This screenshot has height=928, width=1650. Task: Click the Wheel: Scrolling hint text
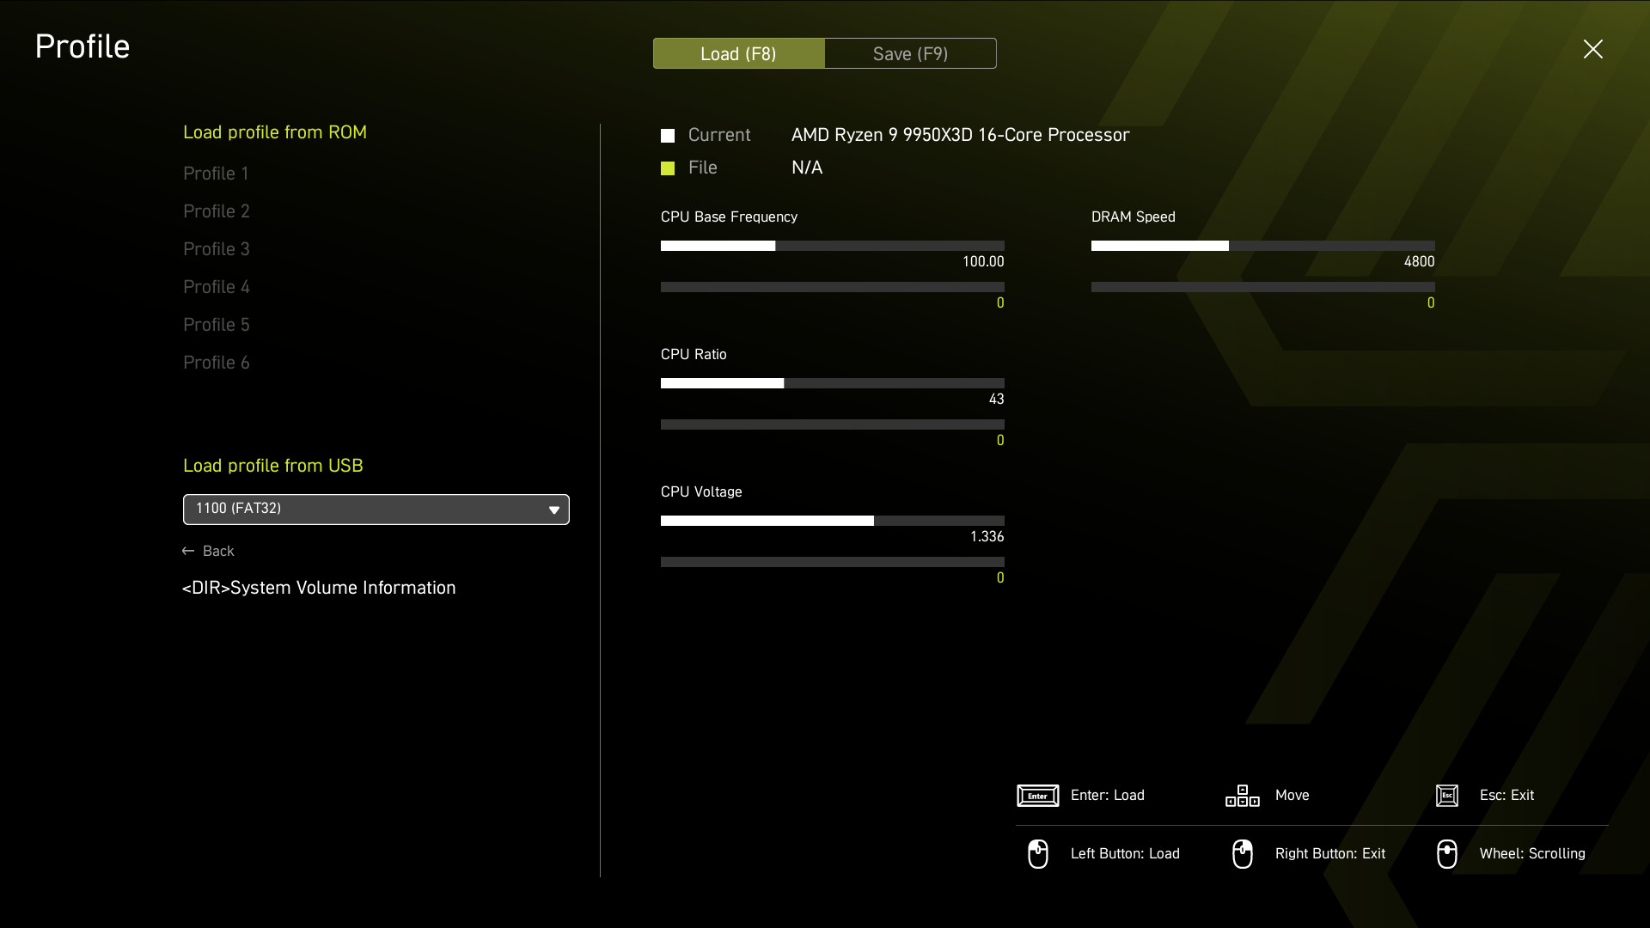[1532, 854]
